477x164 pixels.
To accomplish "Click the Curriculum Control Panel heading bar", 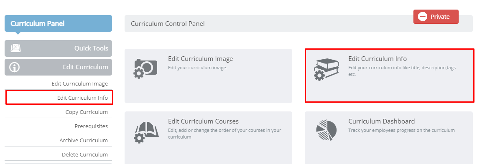I will pyautogui.click(x=298, y=23).
